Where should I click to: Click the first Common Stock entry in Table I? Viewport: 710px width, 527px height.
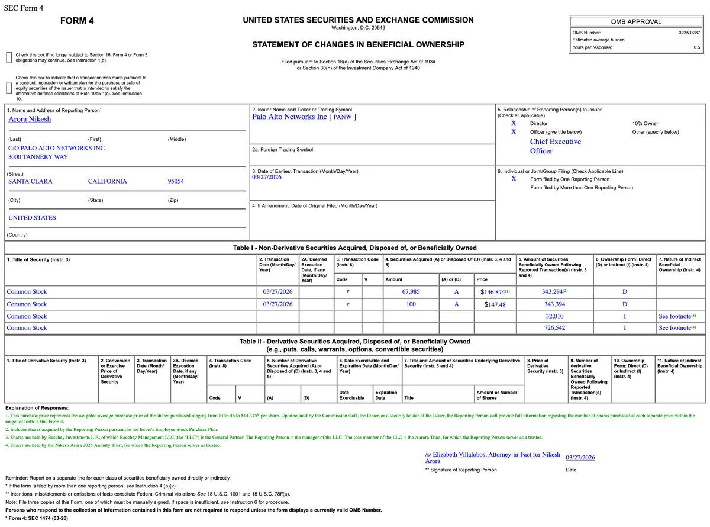[27, 292]
